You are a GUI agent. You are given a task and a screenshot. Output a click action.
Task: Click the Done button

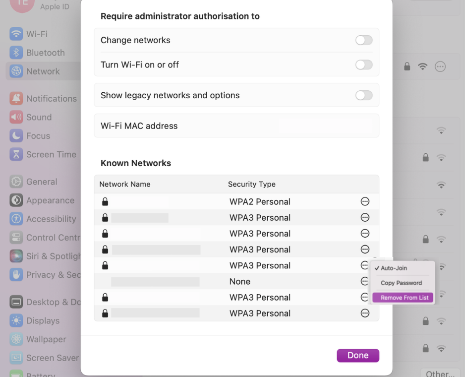357,355
